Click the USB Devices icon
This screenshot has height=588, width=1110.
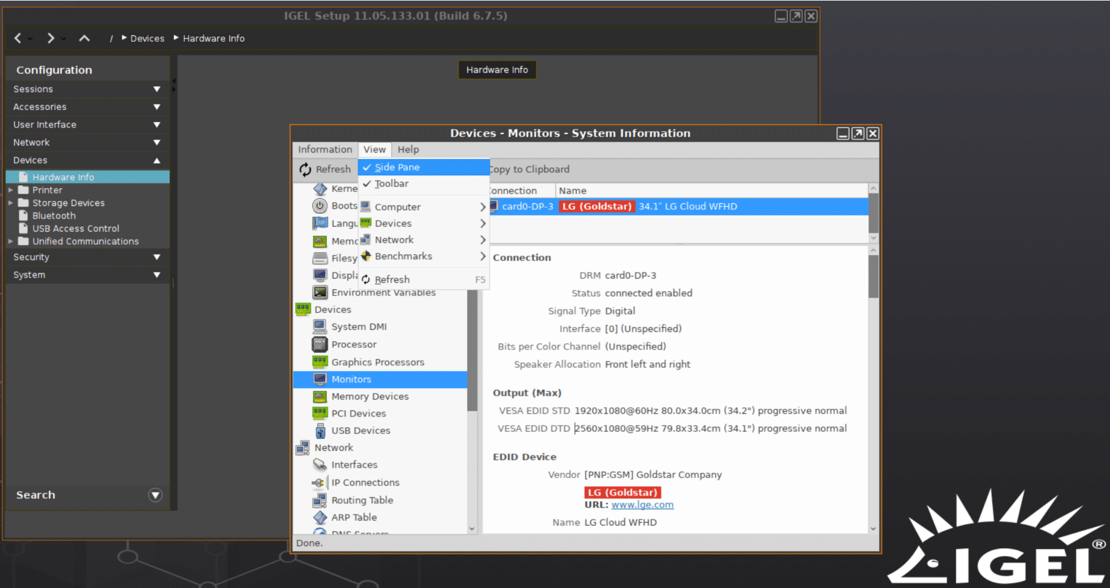pos(320,430)
